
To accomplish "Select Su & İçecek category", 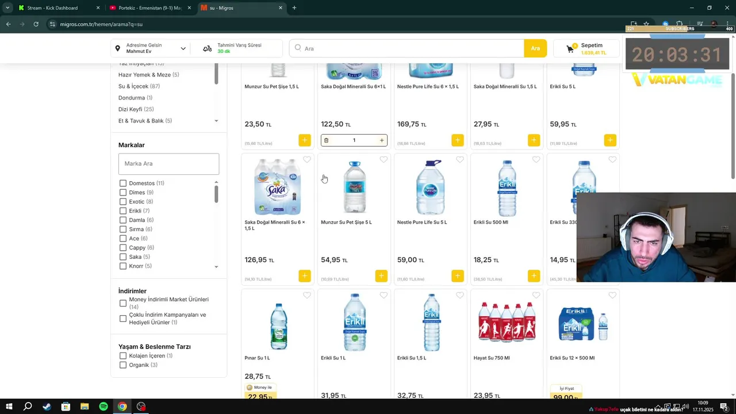I will point(139,86).
